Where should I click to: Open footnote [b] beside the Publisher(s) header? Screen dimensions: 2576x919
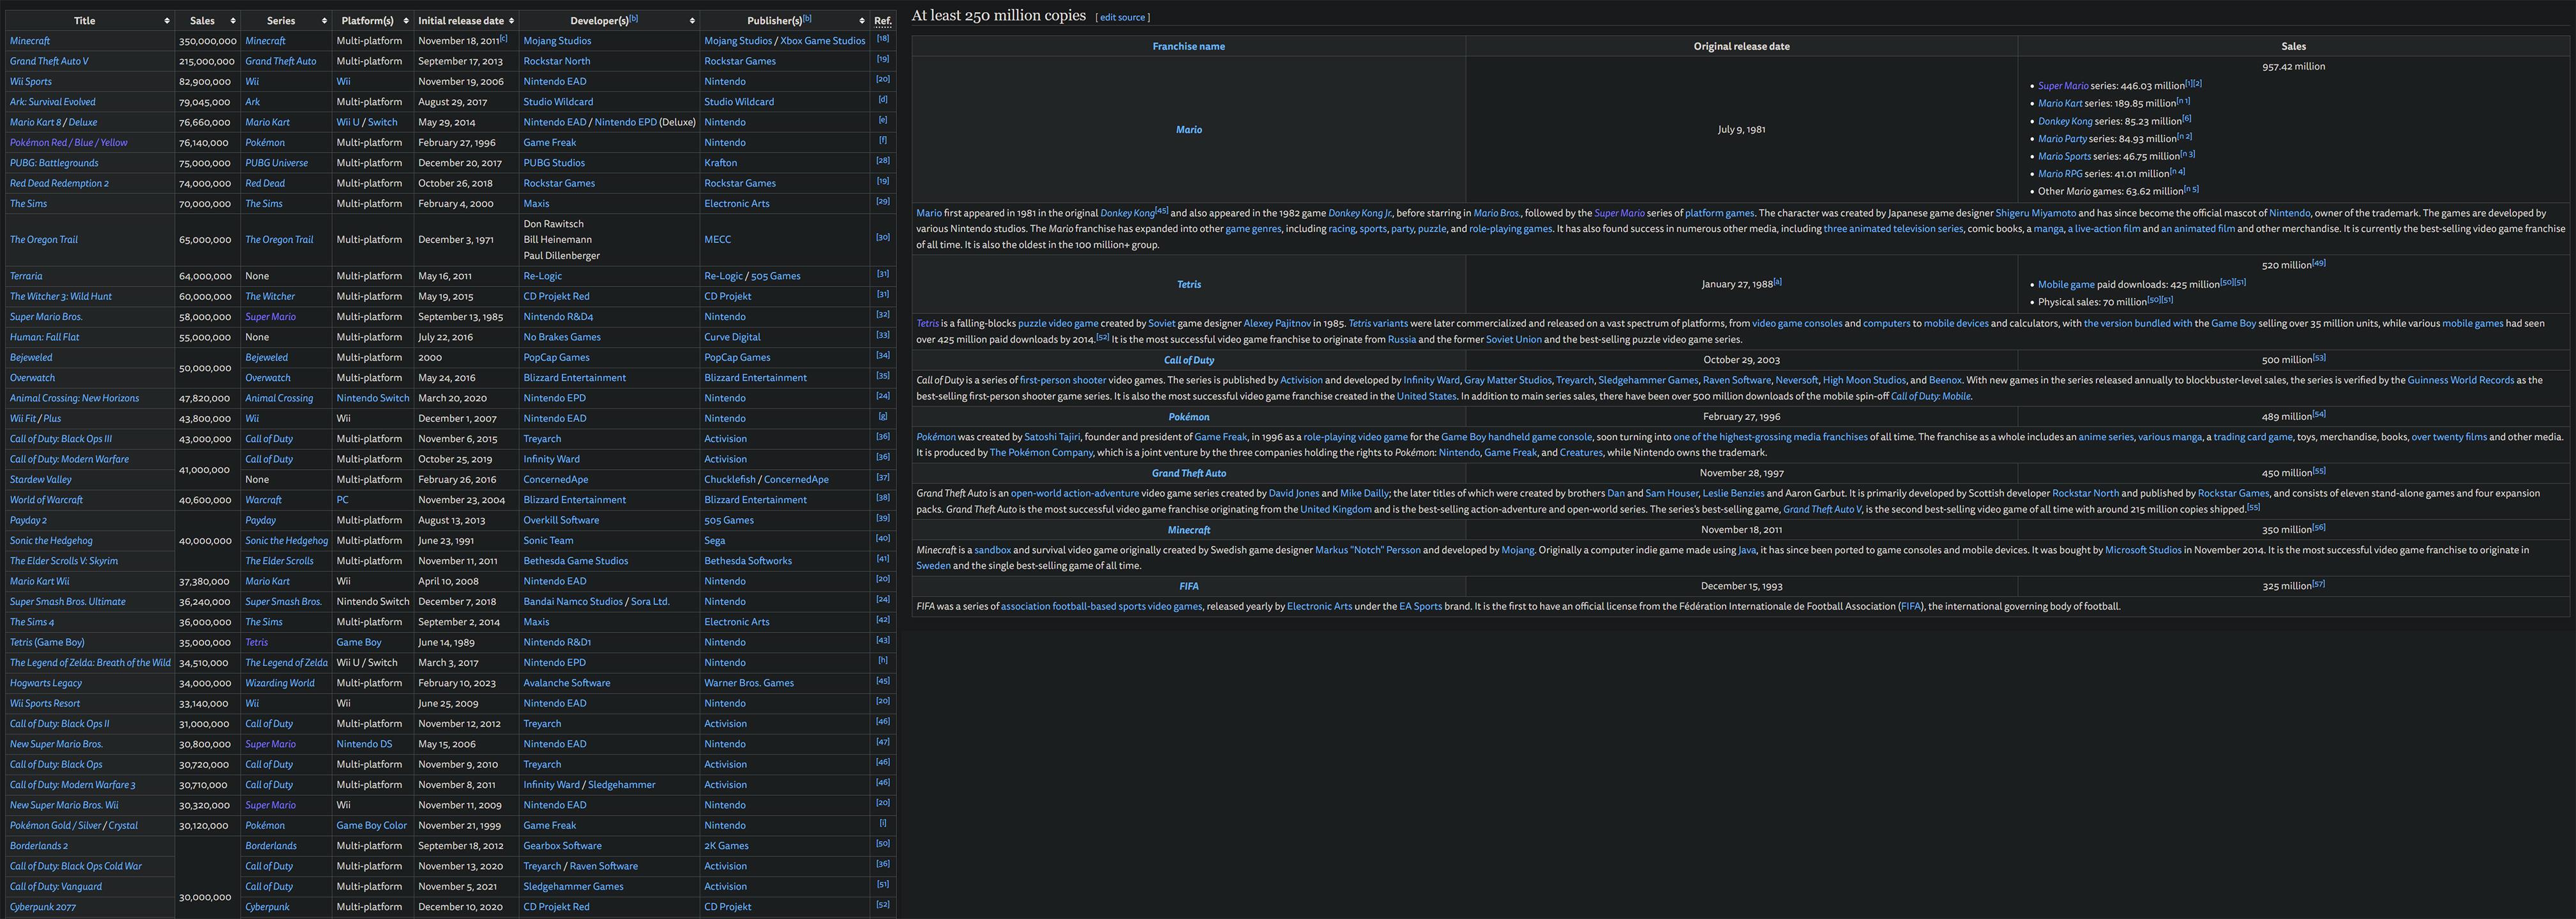[x=807, y=18]
